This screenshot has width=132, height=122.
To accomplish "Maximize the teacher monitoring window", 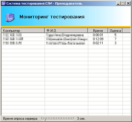I will click(x=123, y=3).
